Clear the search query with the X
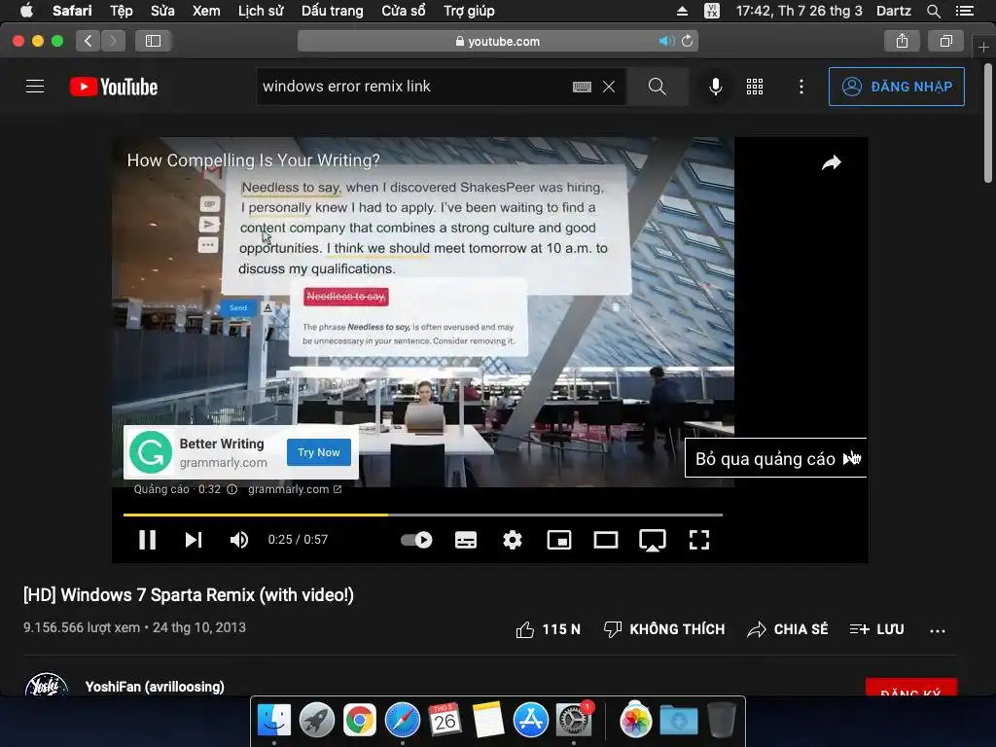 pos(609,87)
